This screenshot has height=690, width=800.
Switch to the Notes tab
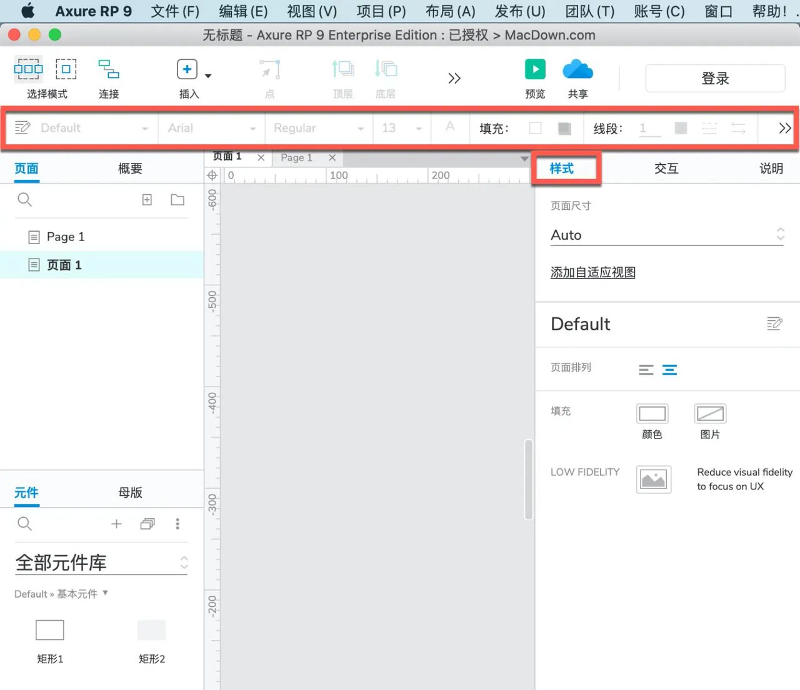771,168
